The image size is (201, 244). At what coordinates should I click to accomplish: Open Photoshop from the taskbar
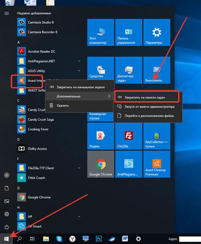tap(99, 238)
